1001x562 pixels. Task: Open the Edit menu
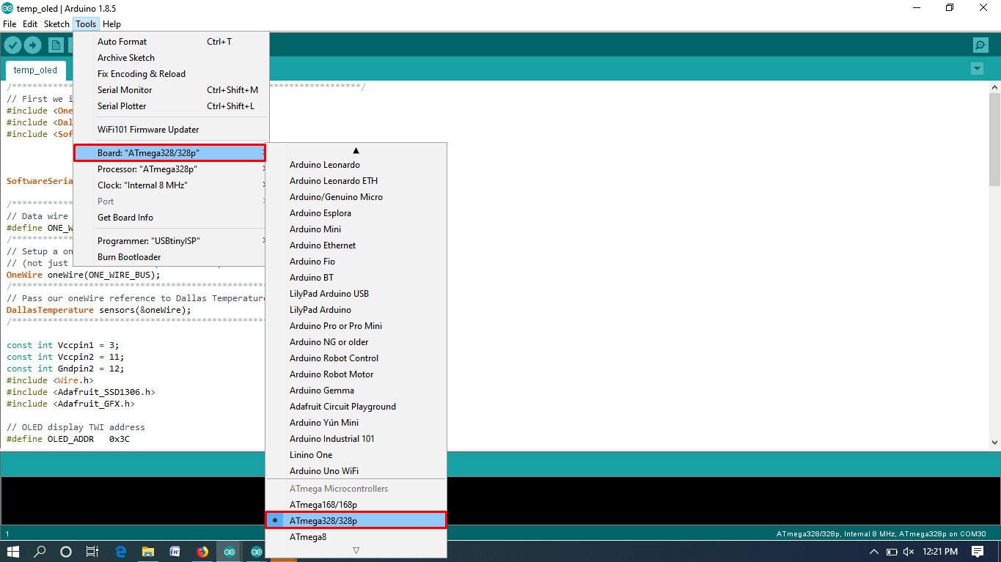tap(30, 24)
